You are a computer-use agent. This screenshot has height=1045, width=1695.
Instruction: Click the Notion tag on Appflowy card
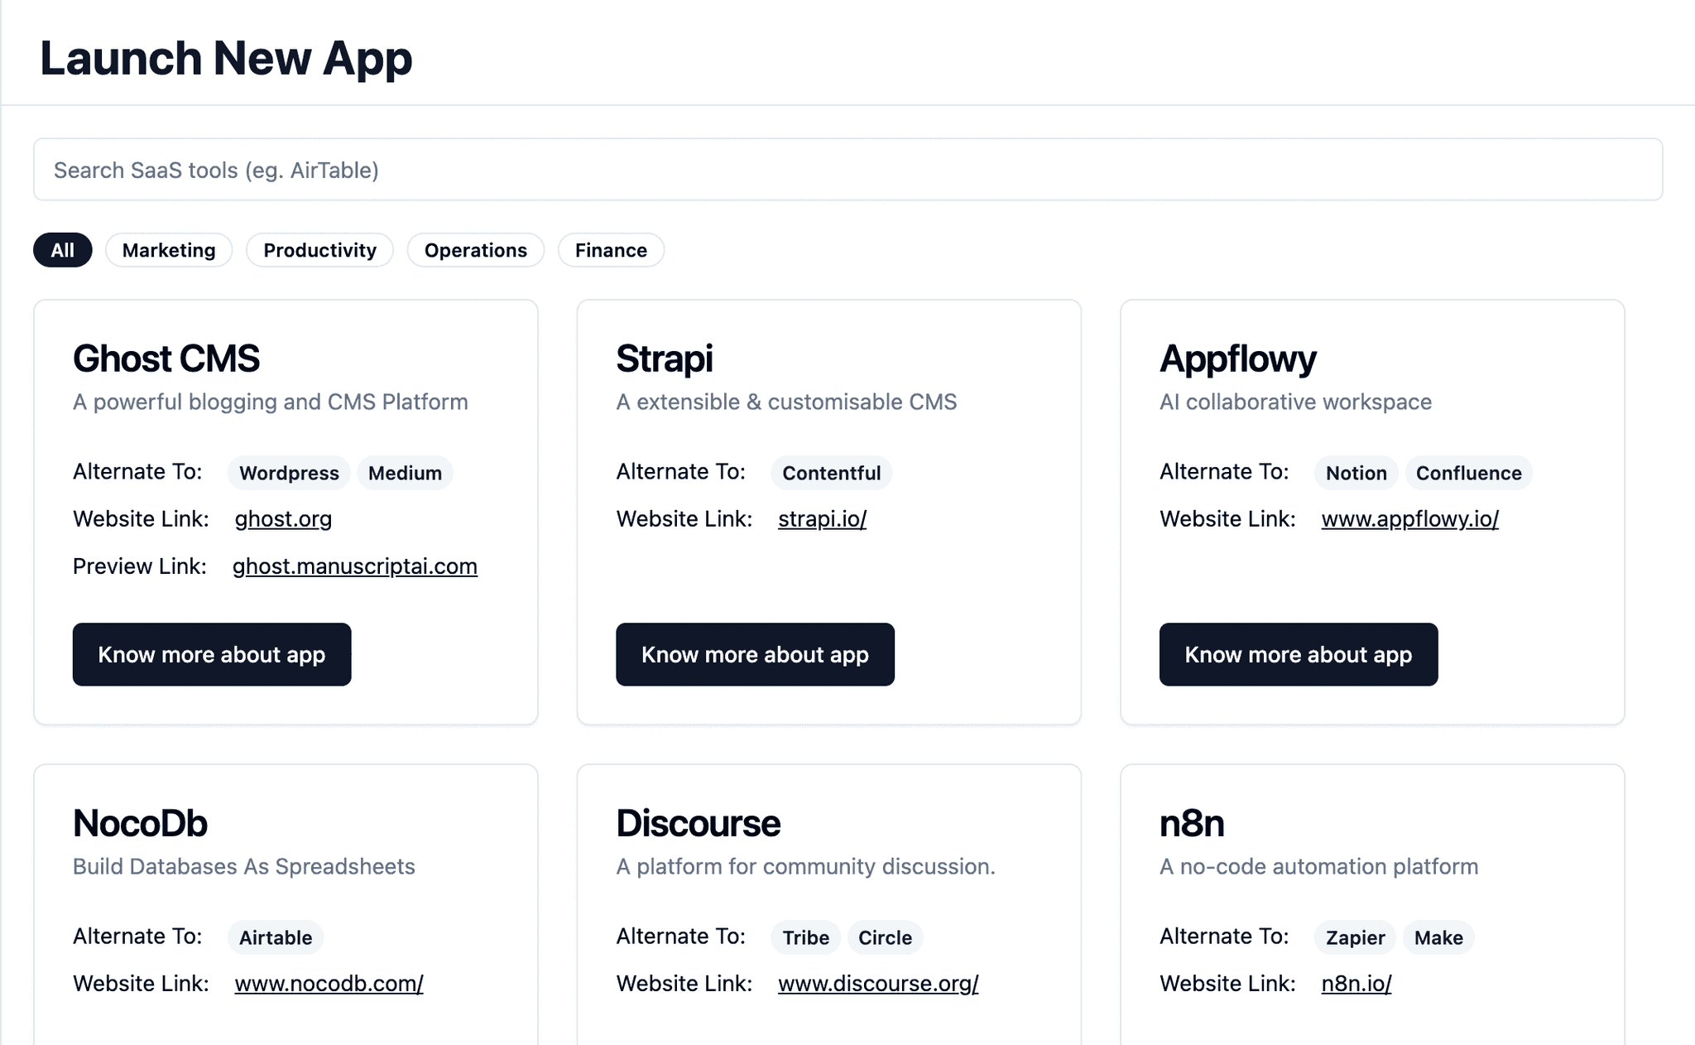point(1355,473)
